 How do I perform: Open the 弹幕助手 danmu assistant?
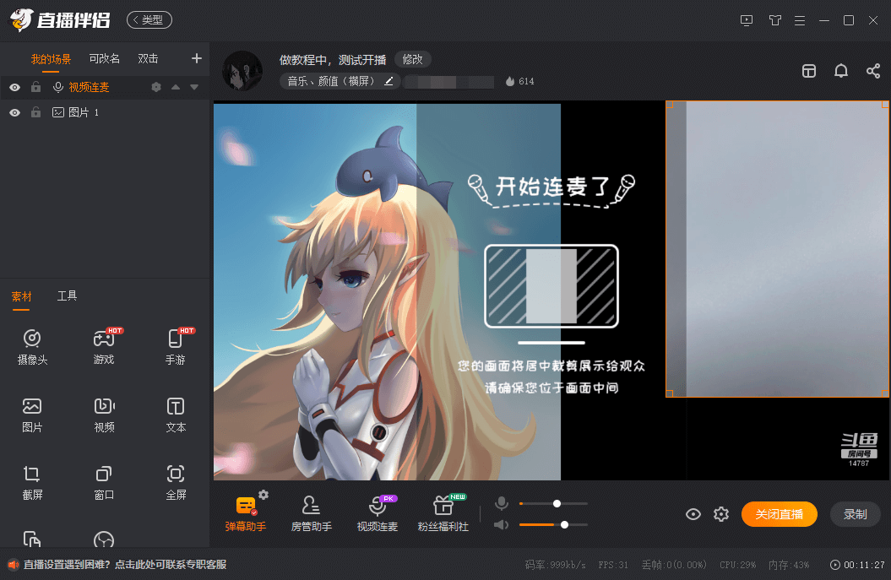(247, 511)
